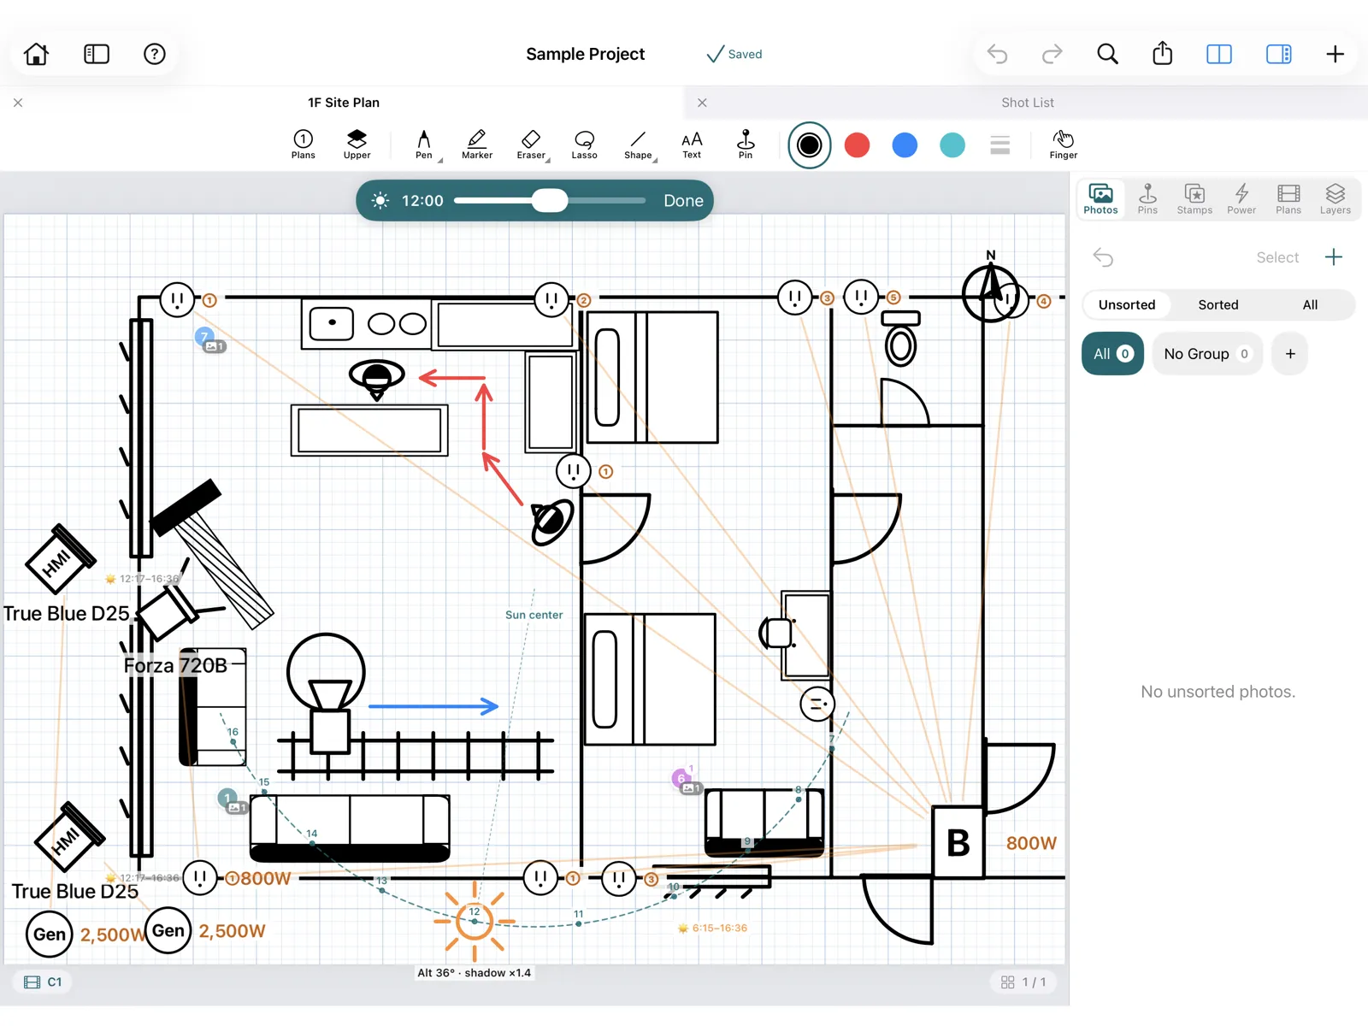Image resolution: width=1368 pixels, height=1026 pixels.
Task: Select the Plans tool in toolbar
Action: pos(304,144)
